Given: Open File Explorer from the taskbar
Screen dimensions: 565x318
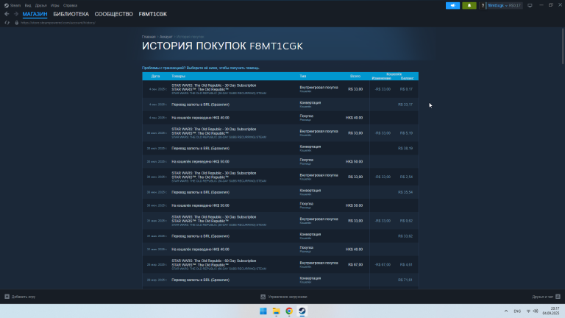Looking at the screenshot, I should 276,311.
